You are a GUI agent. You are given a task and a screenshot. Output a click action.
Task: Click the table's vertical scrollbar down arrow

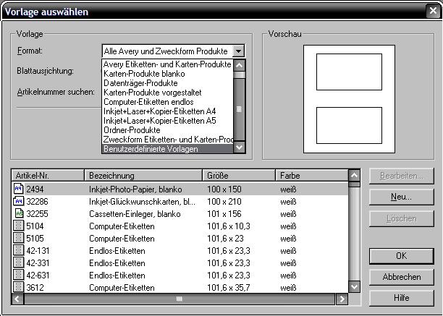tap(354, 287)
